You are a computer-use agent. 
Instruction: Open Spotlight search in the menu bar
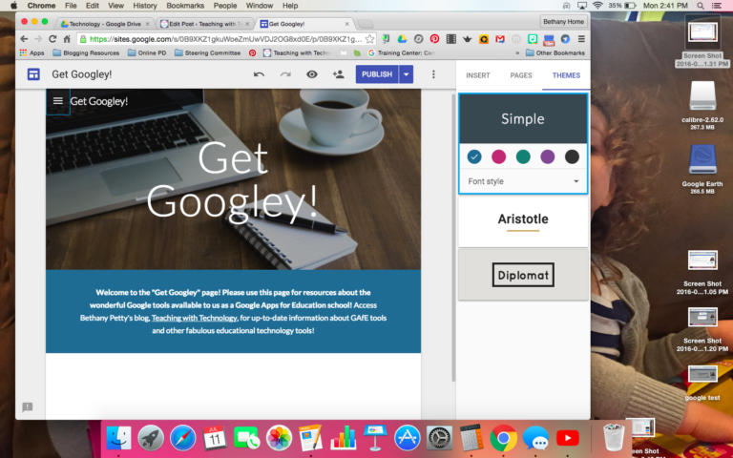click(x=701, y=6)
